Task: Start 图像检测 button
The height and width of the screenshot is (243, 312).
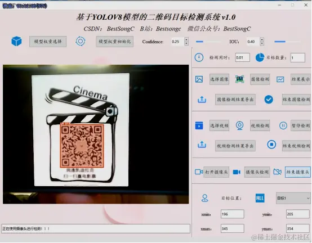Action: point(260,79)
